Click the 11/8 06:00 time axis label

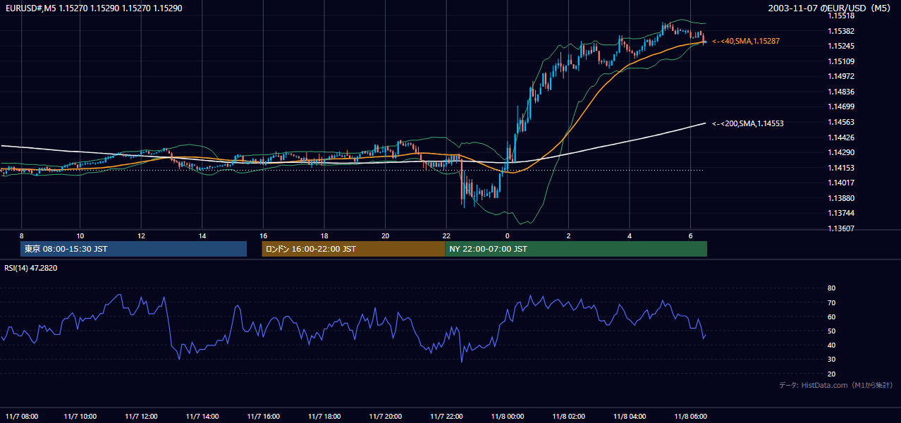click(690, 416)
